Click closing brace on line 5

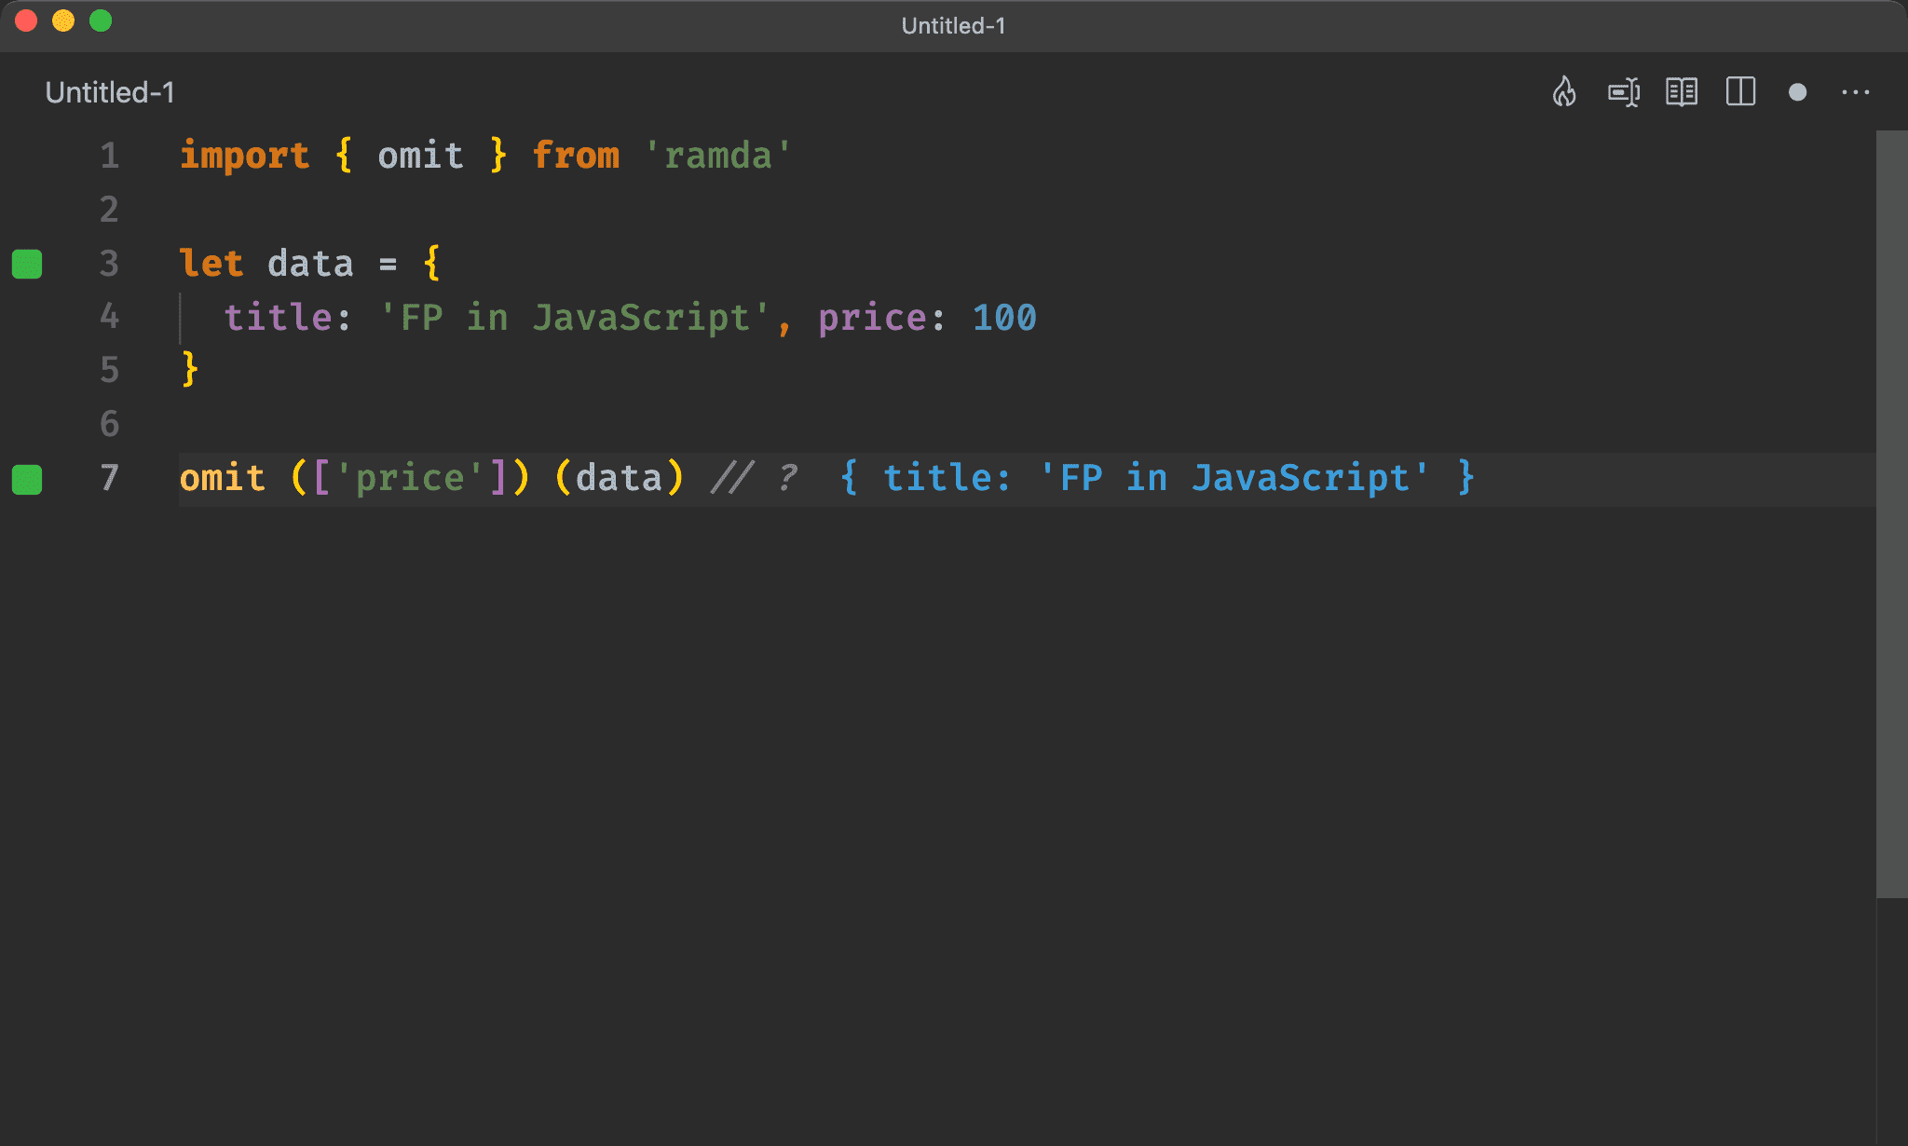coord(190,371)
